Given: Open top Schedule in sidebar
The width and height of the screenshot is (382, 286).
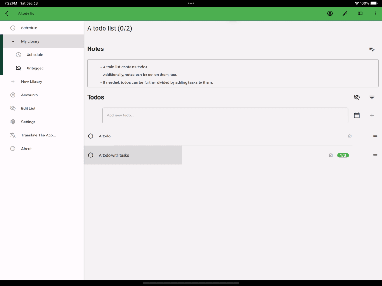Looking at the screenshot, I should pos(42,28).
